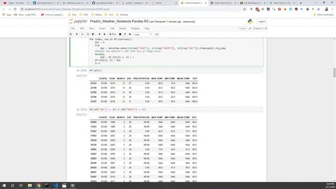
Task: Move selected cell down arrow icon
Action: point(104,34)
